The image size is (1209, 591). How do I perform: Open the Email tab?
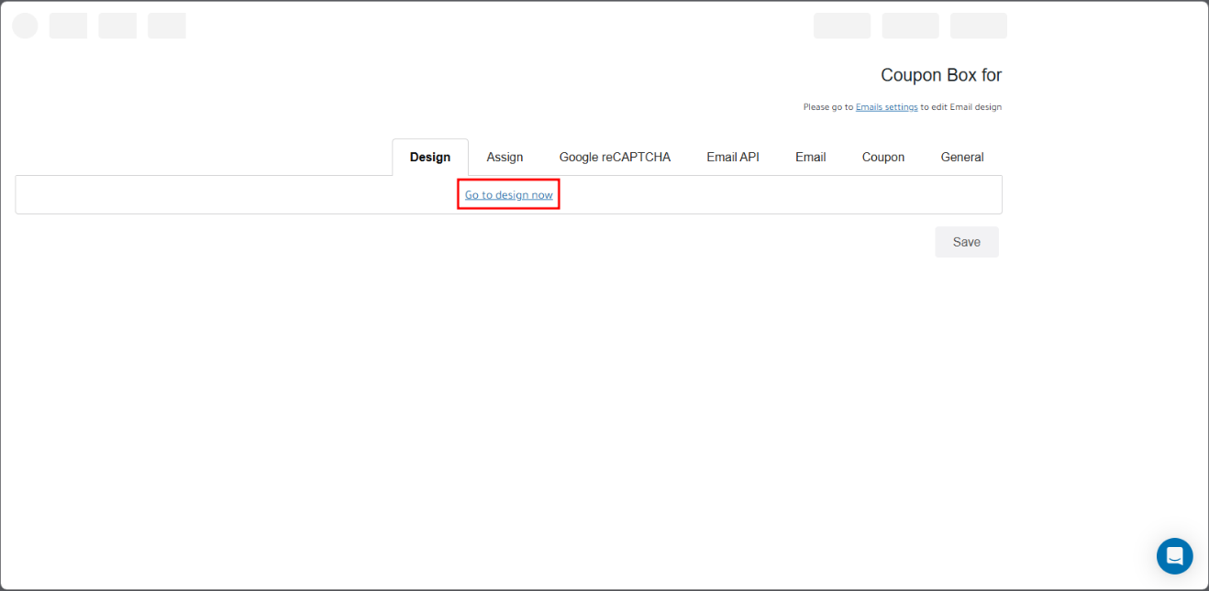tap(810, 158)
